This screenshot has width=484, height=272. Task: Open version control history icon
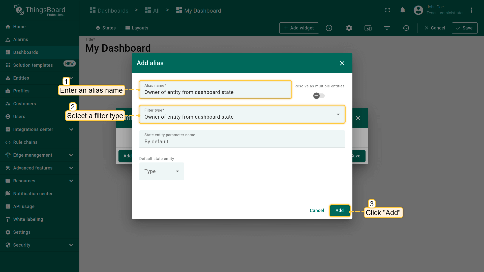point(406,28)
